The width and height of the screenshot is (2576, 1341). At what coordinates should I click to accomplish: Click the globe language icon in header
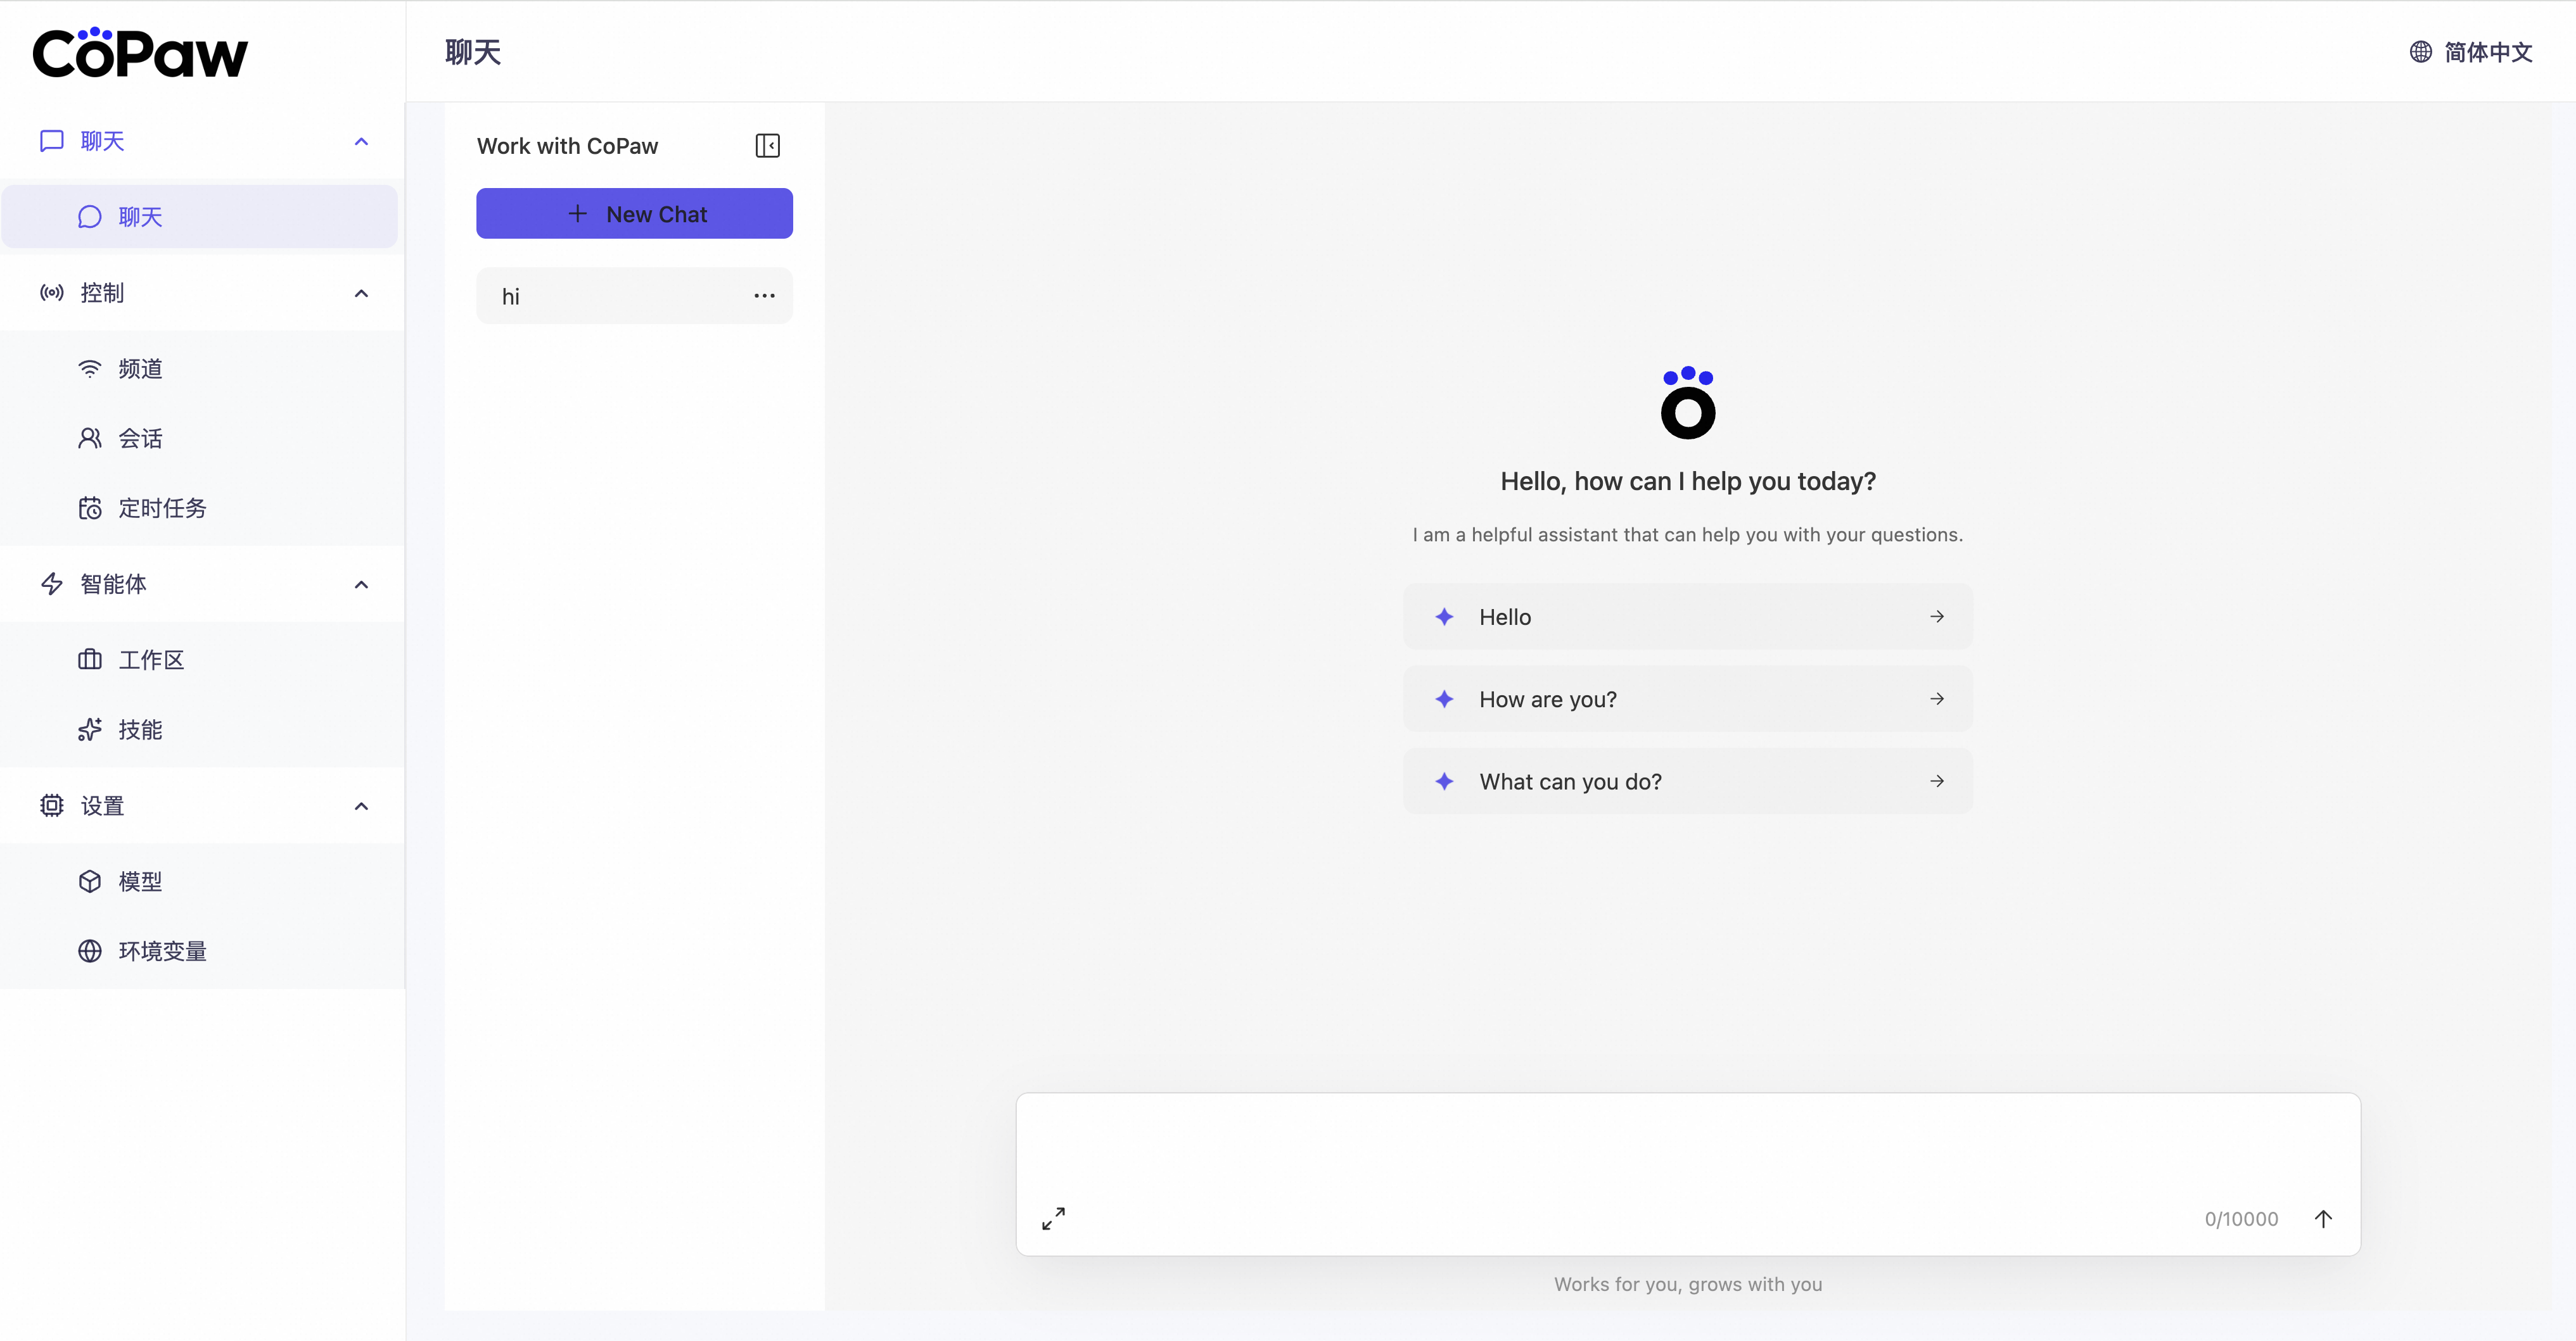(2420, 52)
